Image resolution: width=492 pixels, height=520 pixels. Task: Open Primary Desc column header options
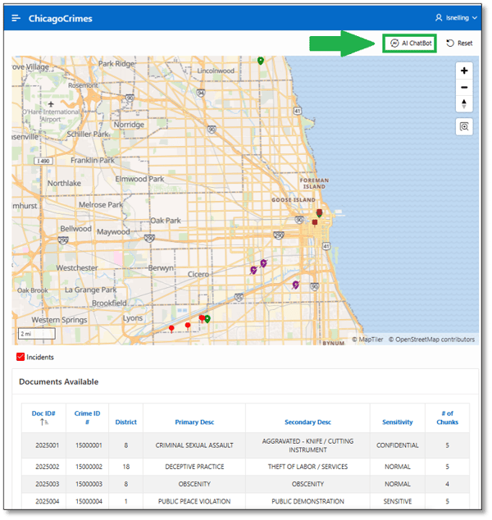pyautogui.click(x=194, y=422)
